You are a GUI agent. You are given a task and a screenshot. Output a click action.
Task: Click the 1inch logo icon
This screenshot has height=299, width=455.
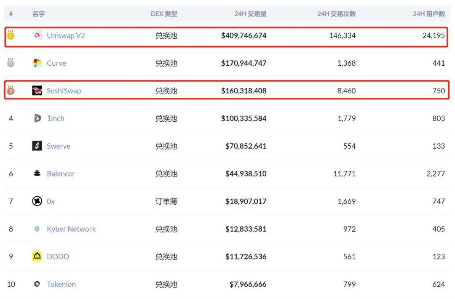(37, 118)
